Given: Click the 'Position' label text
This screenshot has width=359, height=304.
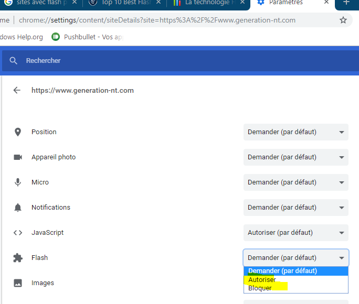Looking at the screenshot, I should [44, 132].
